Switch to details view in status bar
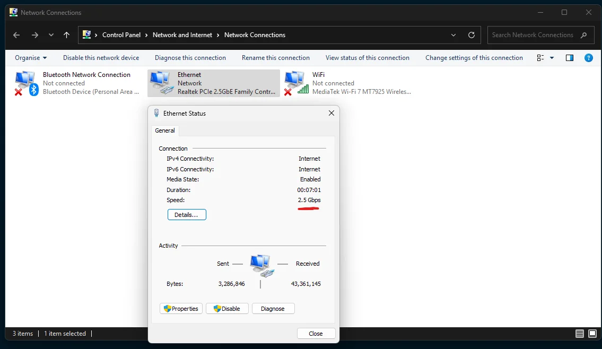The width and height of the screenshot is (602, 349). pyautogui.click(x=580, y=334)
